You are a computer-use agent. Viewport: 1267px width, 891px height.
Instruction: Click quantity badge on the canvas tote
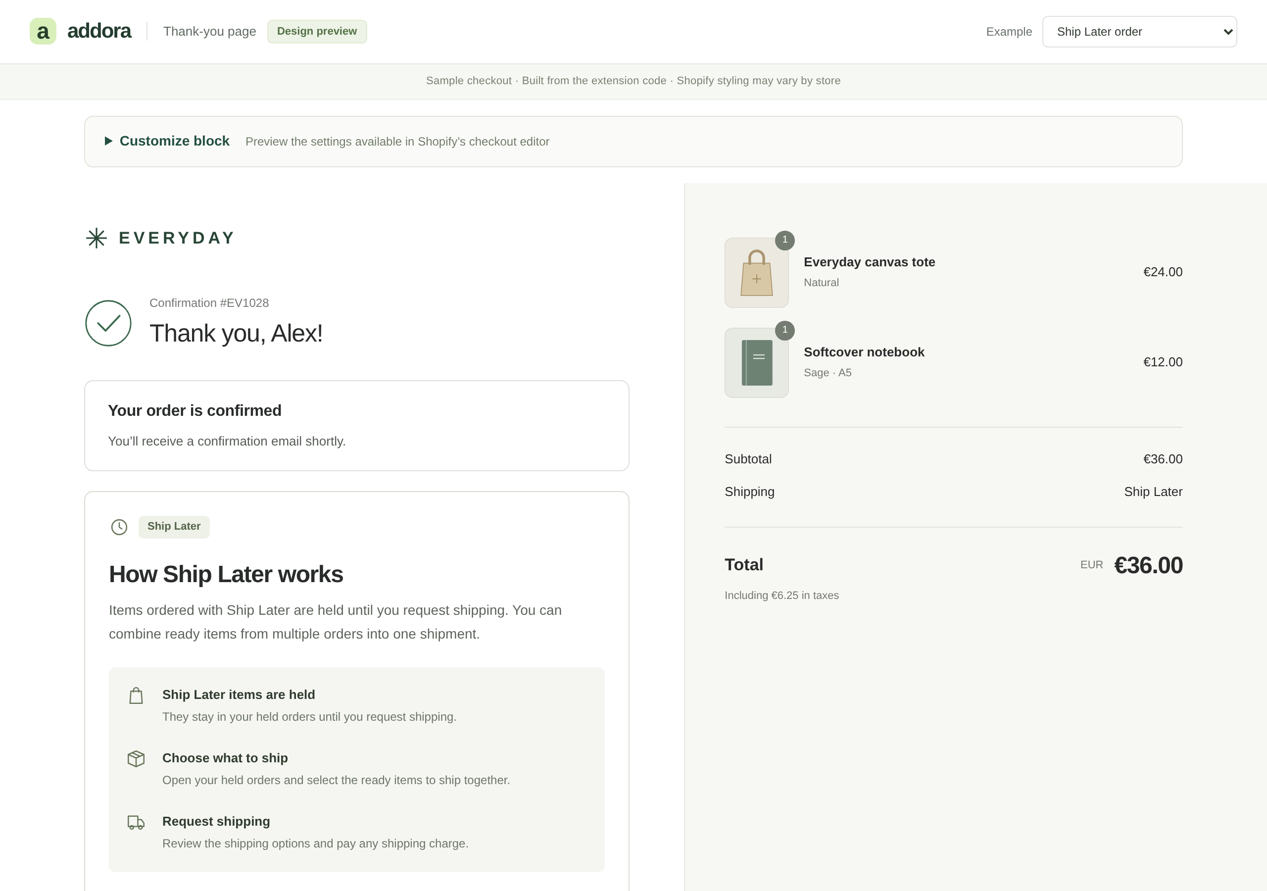tap(785, 240)
